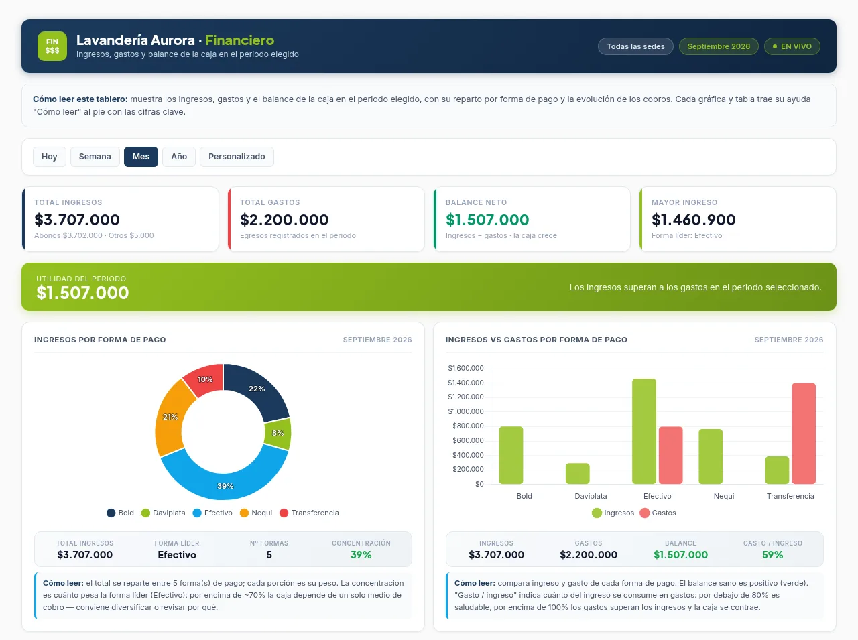Click the Nequi ingresos green bar
The width and height of the screenshot is (858, 640).
click(x=711, y=456)
